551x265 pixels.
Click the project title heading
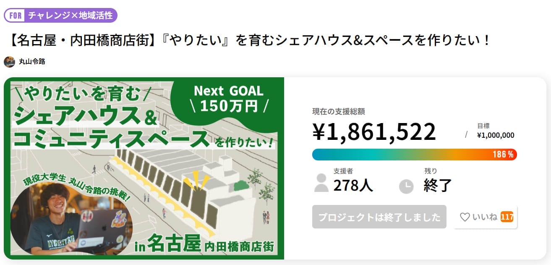[x=249, y=40]
